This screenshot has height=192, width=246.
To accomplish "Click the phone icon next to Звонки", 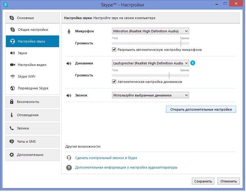I will click(x=12, y=128).
